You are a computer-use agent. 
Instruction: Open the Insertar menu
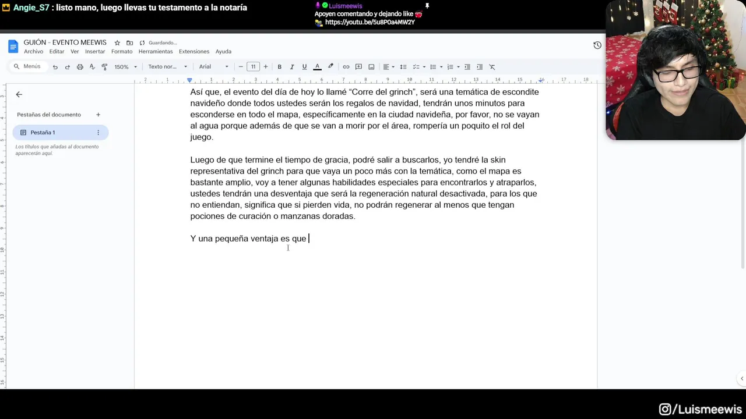(95, 52)
